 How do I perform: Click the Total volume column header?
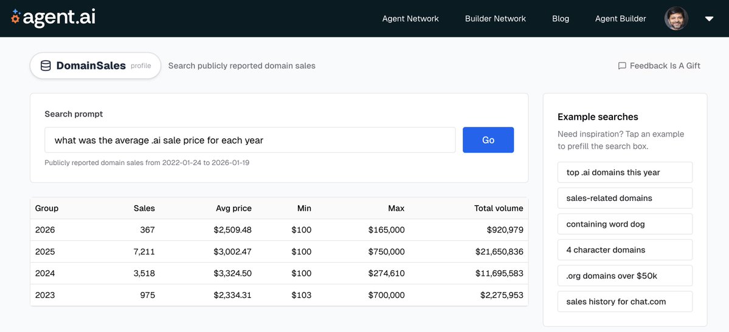[499, 209]
